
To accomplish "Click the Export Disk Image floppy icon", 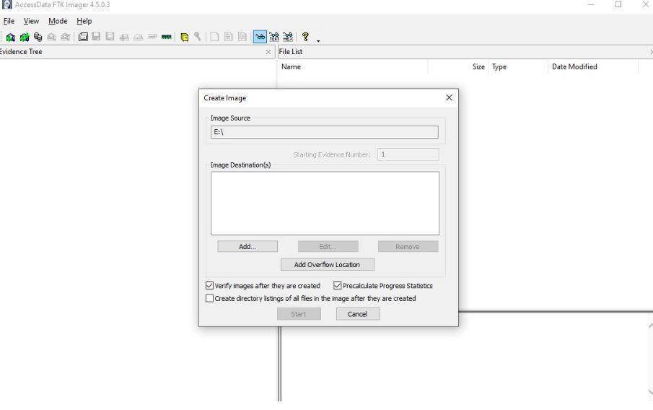I will click(96, 37).
